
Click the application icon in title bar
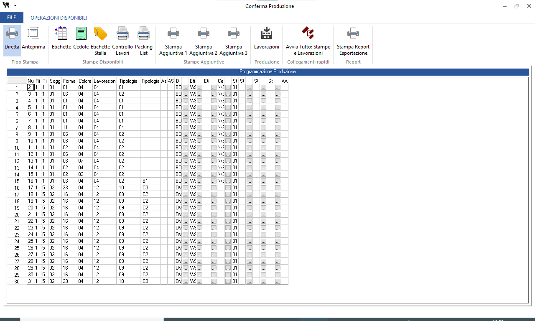[x=5, y=5]
